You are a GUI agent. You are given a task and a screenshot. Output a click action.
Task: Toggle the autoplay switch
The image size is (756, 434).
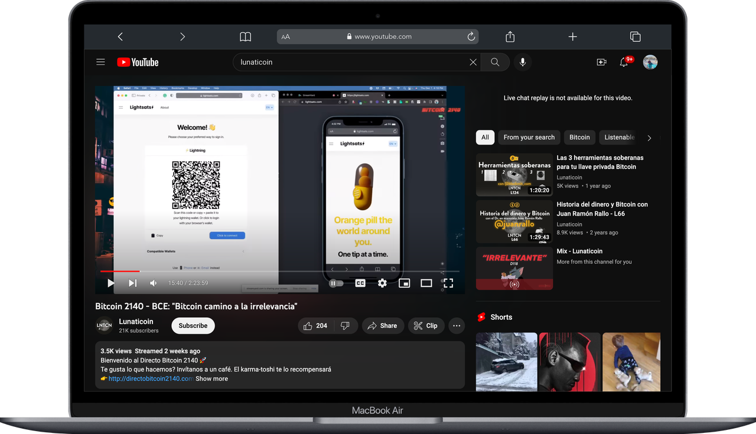click(x=336, y=283)
